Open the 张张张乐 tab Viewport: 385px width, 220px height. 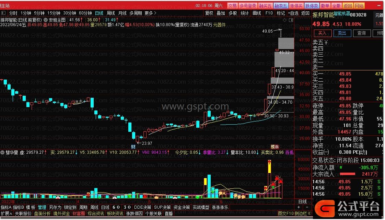(220, 208)
